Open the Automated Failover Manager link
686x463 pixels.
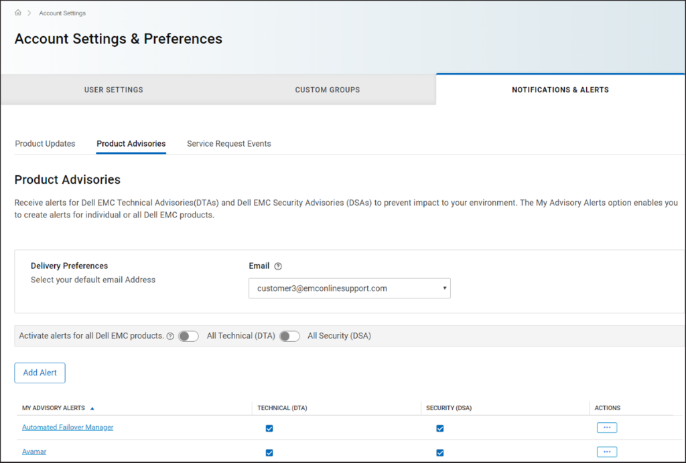(x=68, y=427)
